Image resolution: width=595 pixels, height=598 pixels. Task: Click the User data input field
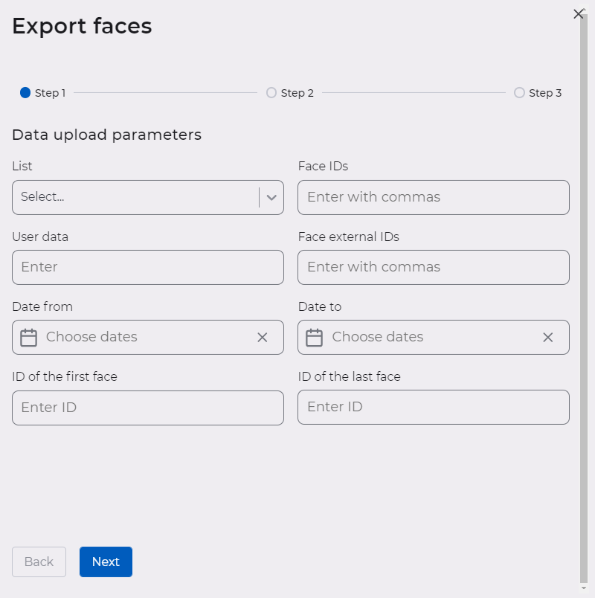(148, 267)
